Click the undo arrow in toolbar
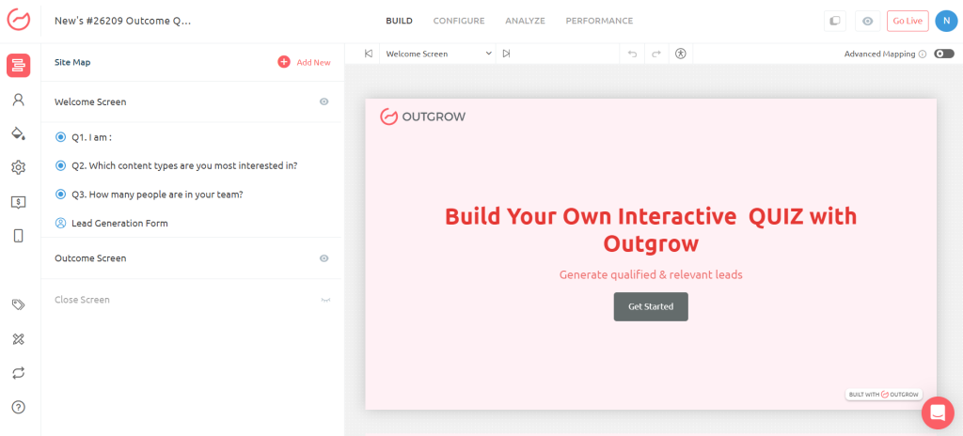This screenshot has width=963, height=436. click(x=632, y=54)
